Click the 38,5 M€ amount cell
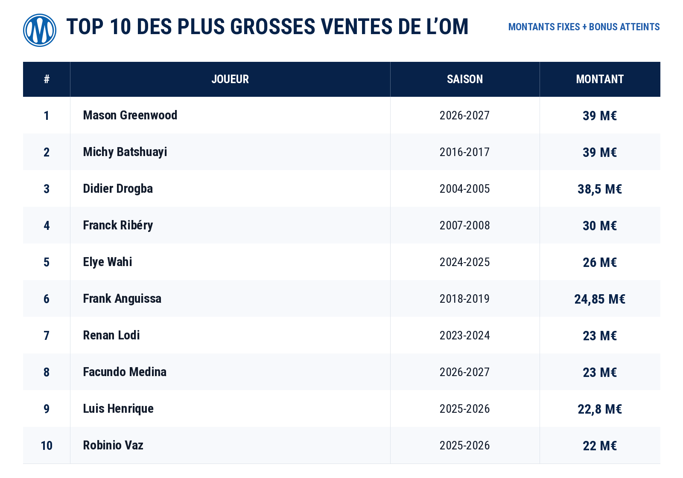 tap(600, 189)
